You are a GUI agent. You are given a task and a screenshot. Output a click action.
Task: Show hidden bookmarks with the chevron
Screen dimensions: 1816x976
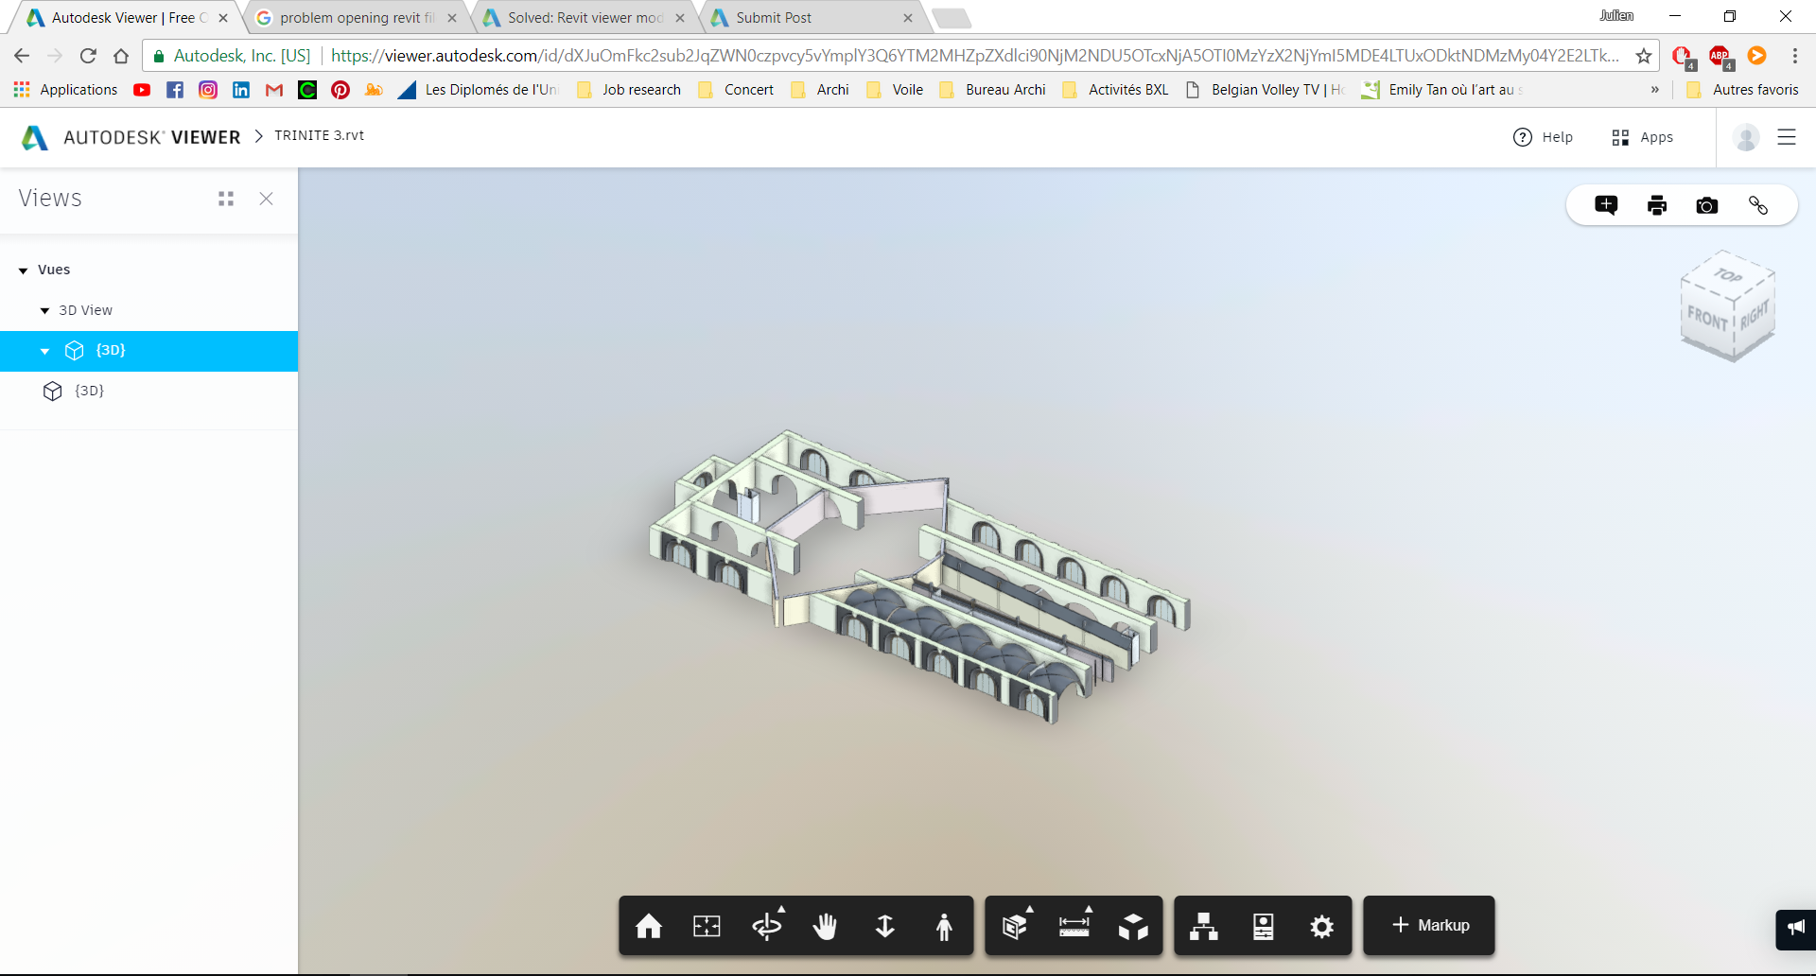click(x=1655, y=90)
